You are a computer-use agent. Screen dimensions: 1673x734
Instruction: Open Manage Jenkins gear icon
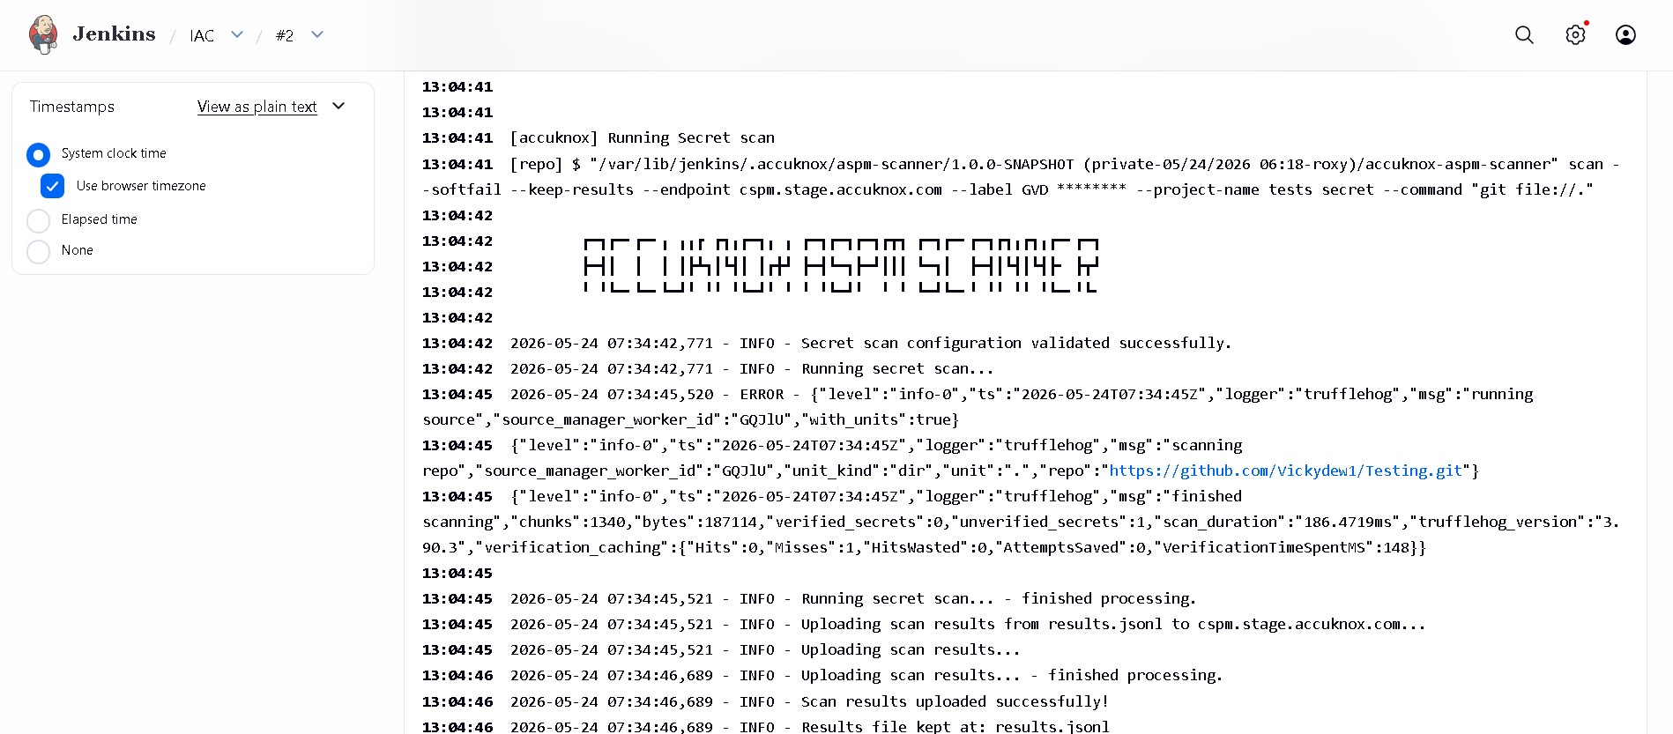click(x=1575, y=34)
